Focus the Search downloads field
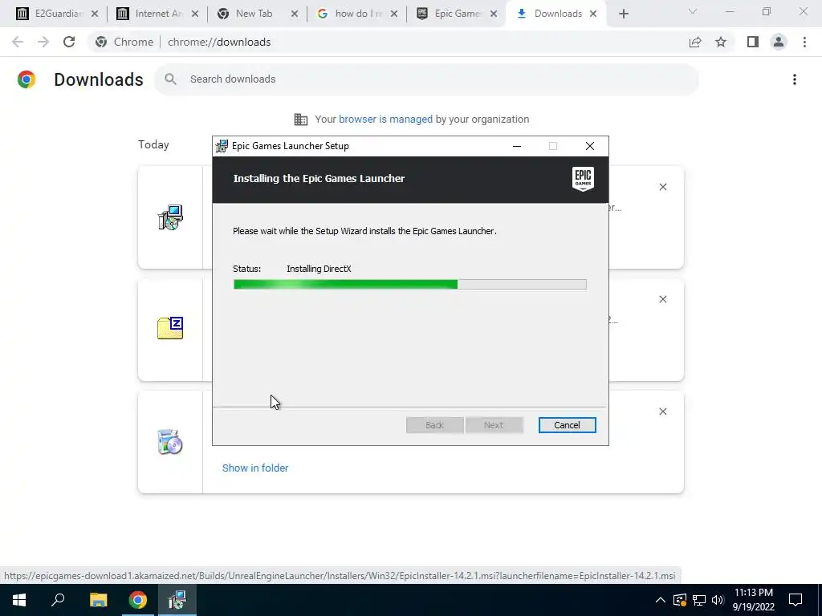 tap(426, 79)
